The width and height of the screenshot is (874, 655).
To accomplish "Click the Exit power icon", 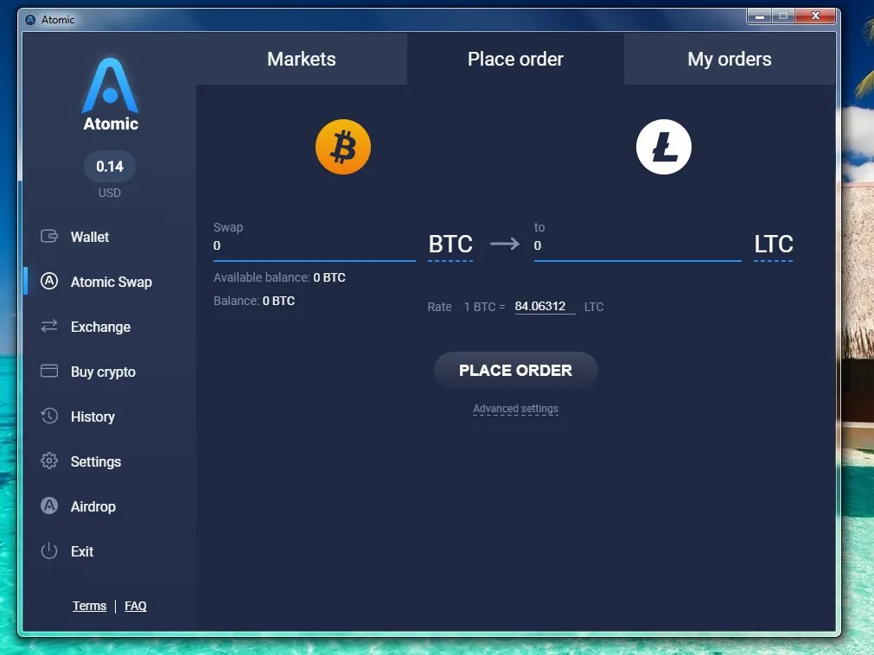I will coord(49,550).
